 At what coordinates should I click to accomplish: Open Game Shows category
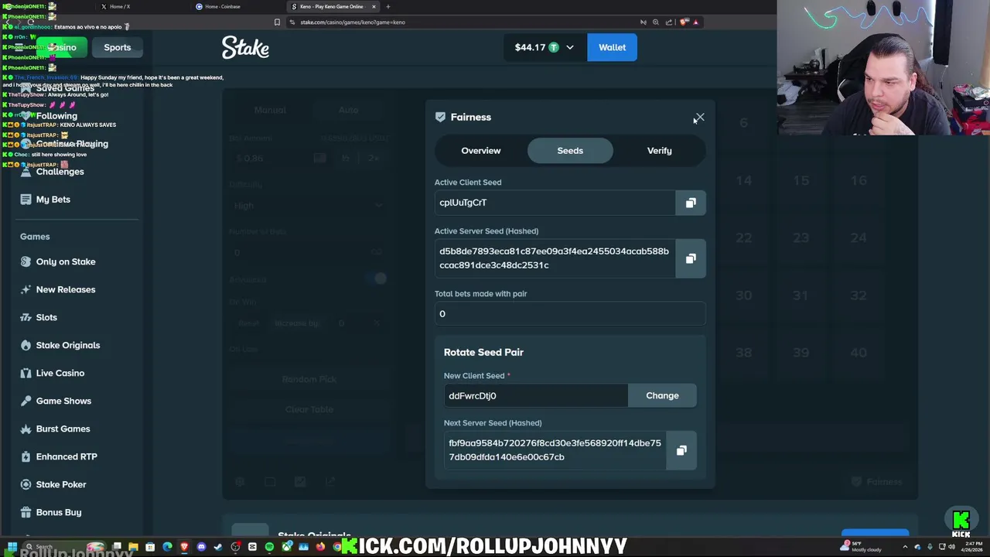click(x=63, y=401)
